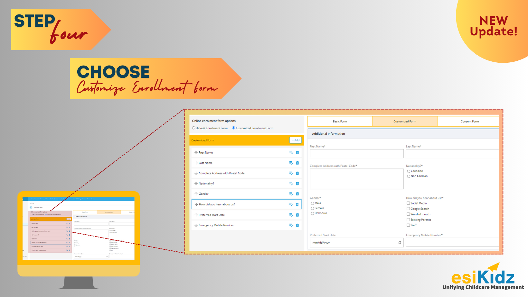This screenshot has width=528, height=297.
Task: Delete the Preferred Start Date entry
Action: tap(297, 215)
